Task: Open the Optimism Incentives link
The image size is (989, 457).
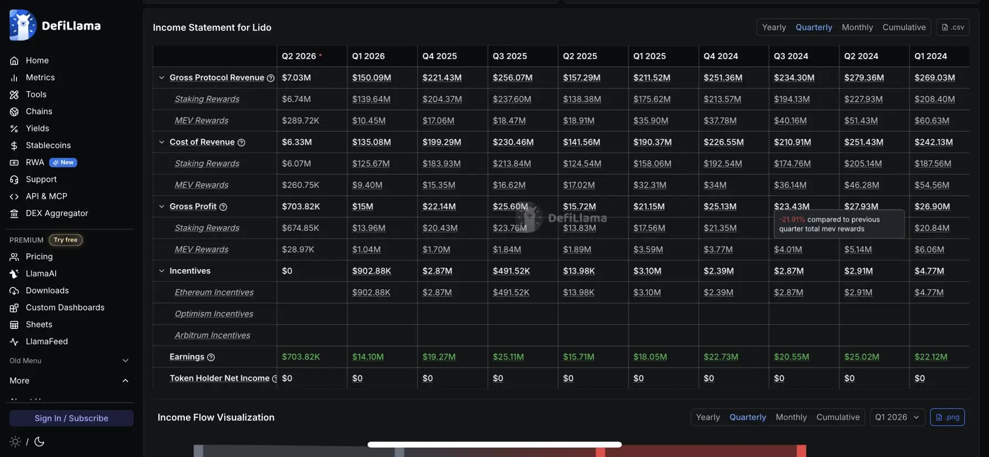Action: coord(214,314)
